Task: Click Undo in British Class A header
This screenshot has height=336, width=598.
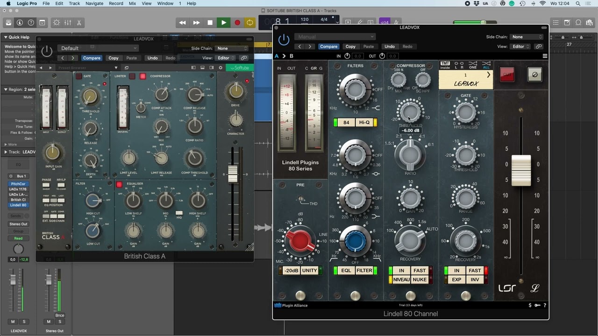Action: point(153,58)
